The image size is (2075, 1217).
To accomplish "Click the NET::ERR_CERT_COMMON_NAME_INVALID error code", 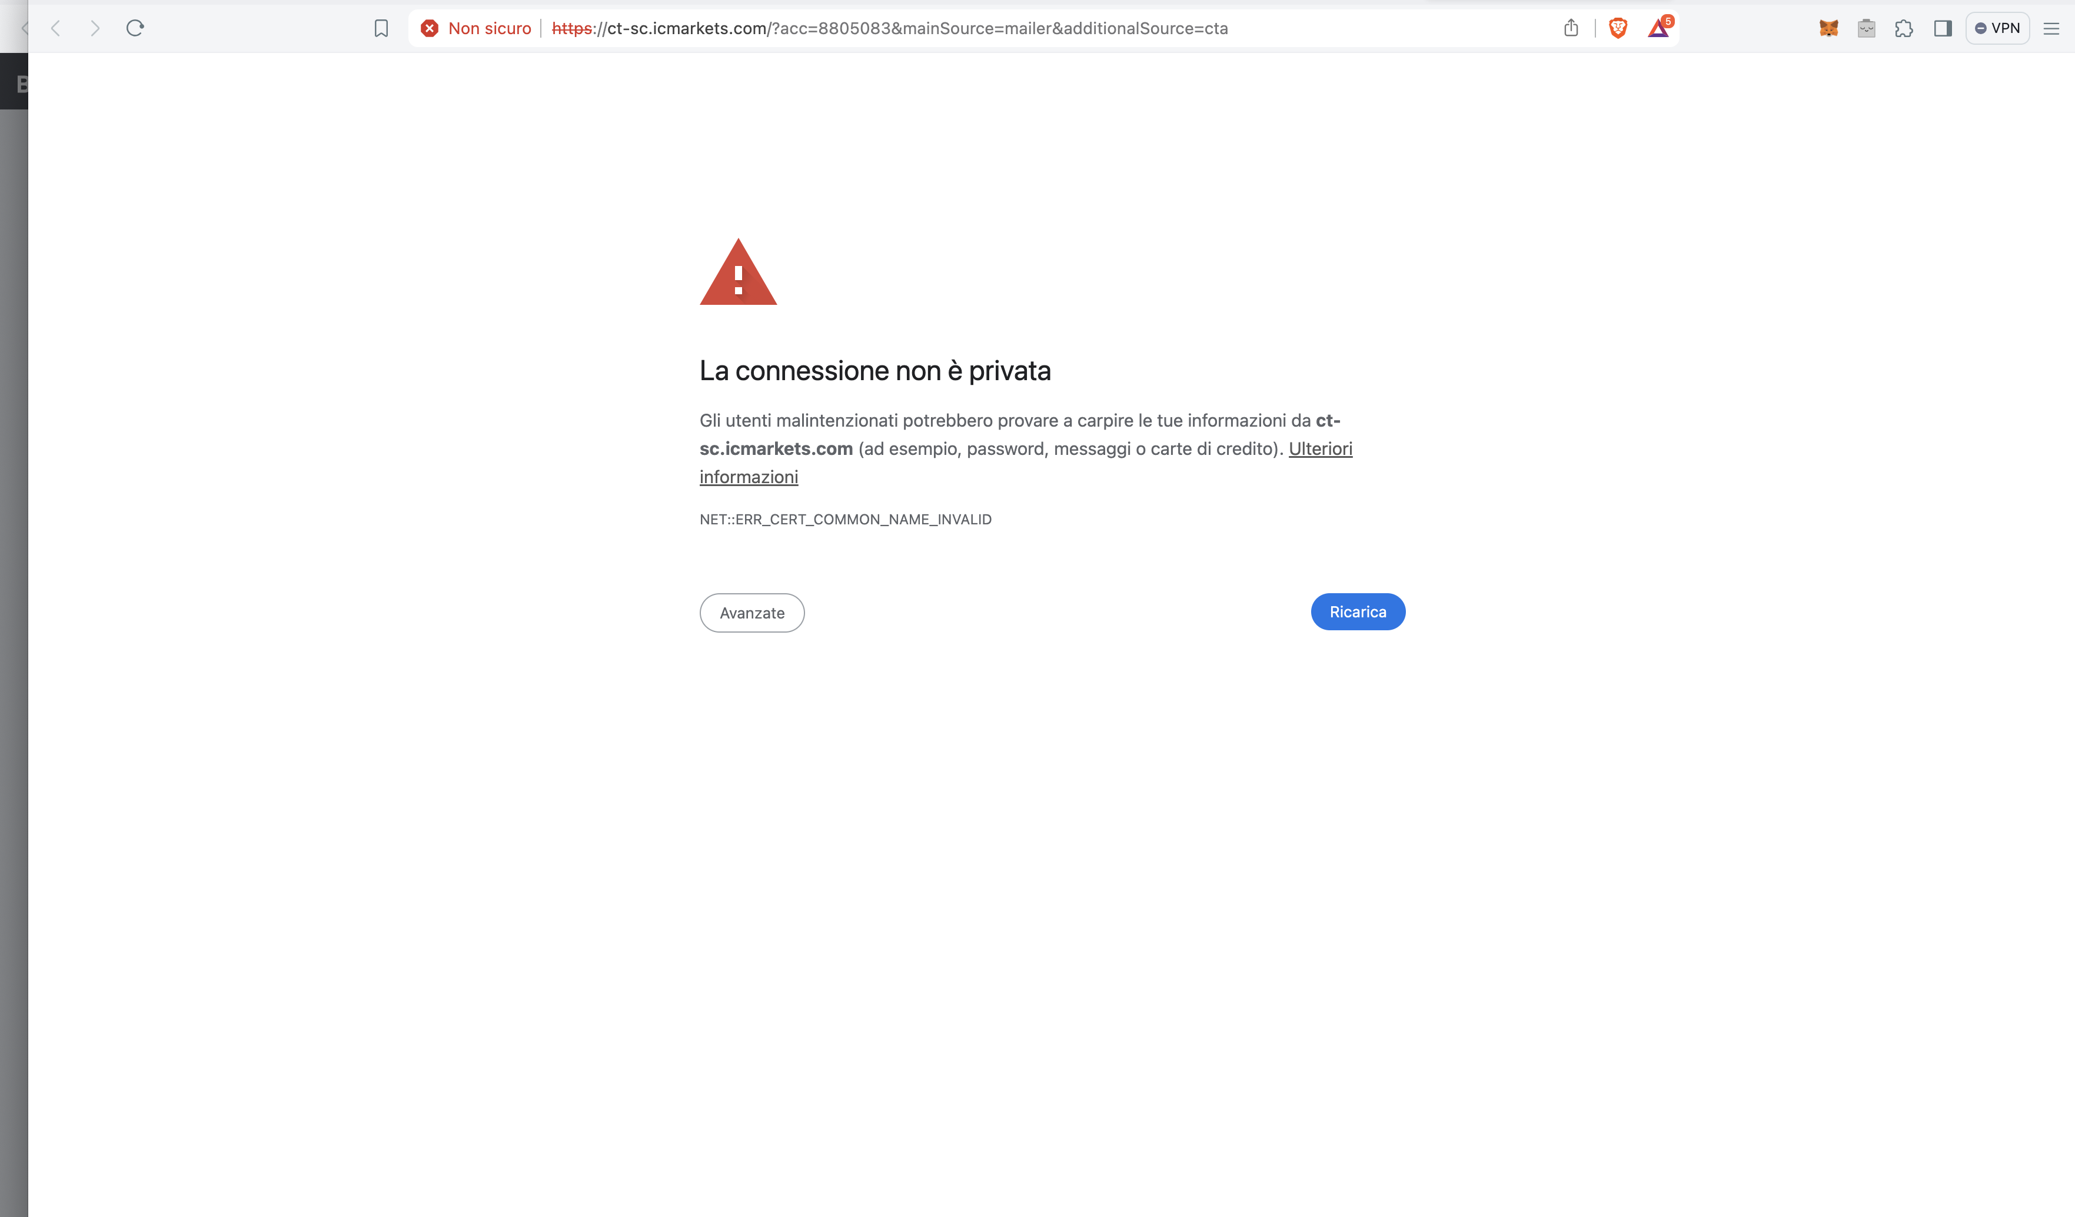I will (846, 520).
